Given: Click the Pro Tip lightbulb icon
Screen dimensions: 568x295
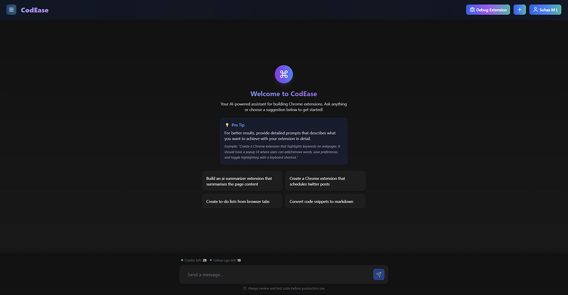Looking at the screenshot, I should (x=227, y=125).
